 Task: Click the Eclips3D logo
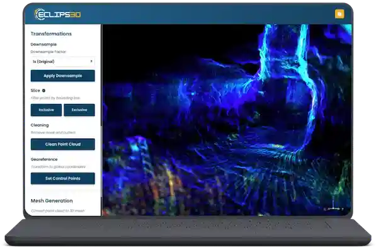tap(57, 14)
